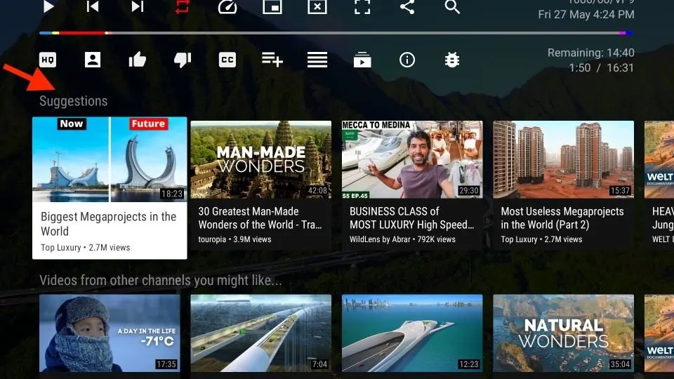Click the Play button

(x=48, y=6)
